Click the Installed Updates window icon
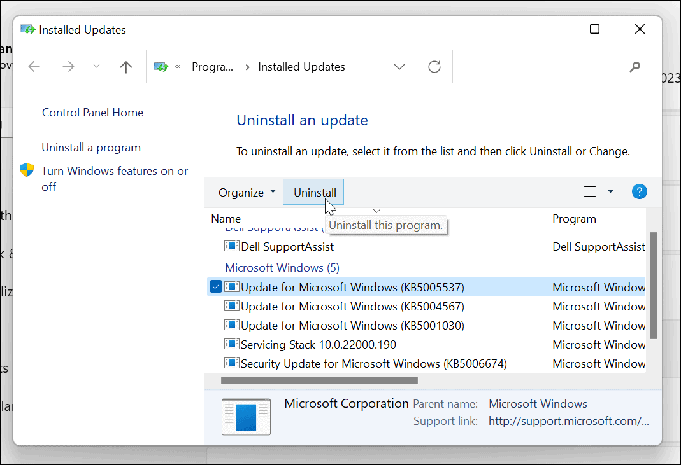681x465 pixels. pyautogui.click(x=27, y=29)
